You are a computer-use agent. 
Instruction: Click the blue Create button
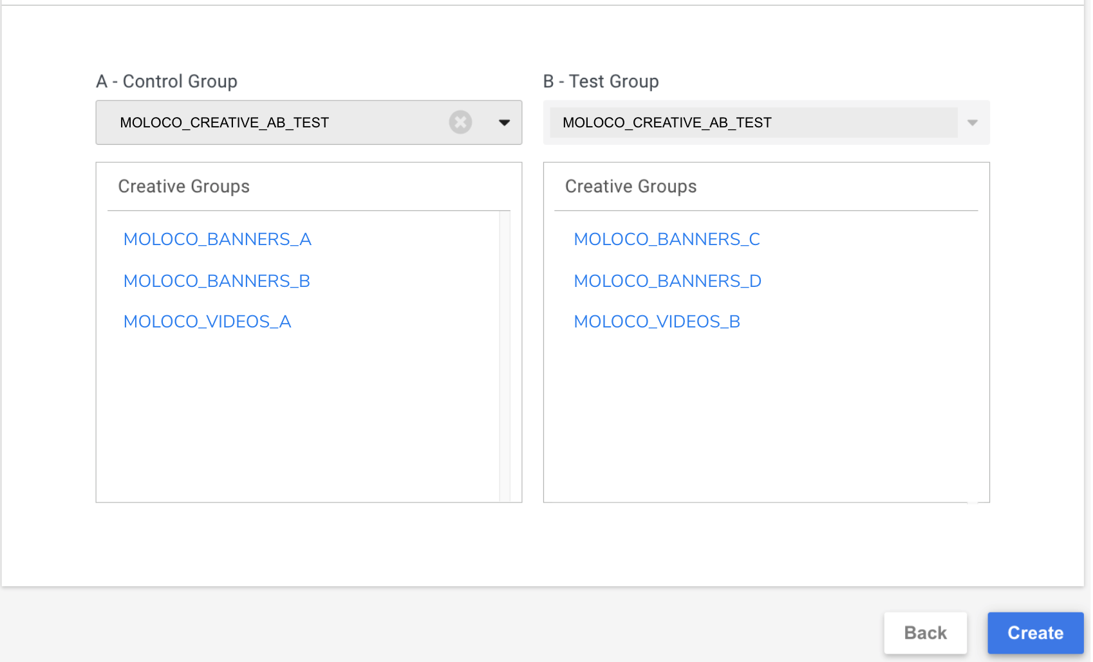(1036, 633)
